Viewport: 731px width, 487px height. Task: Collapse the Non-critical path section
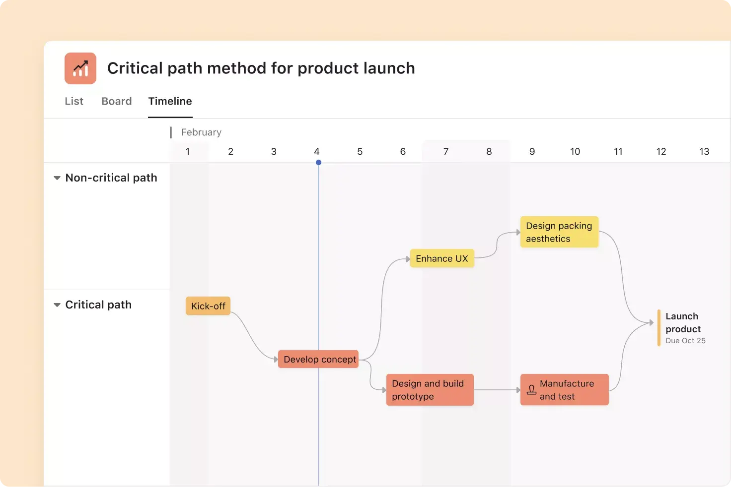[x=57, y=178]
